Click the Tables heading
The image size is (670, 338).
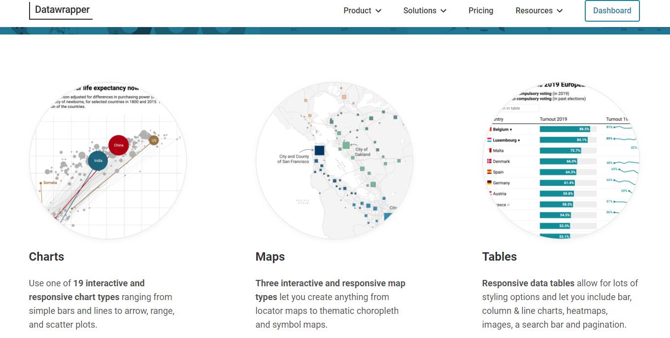tap(500, 257)
